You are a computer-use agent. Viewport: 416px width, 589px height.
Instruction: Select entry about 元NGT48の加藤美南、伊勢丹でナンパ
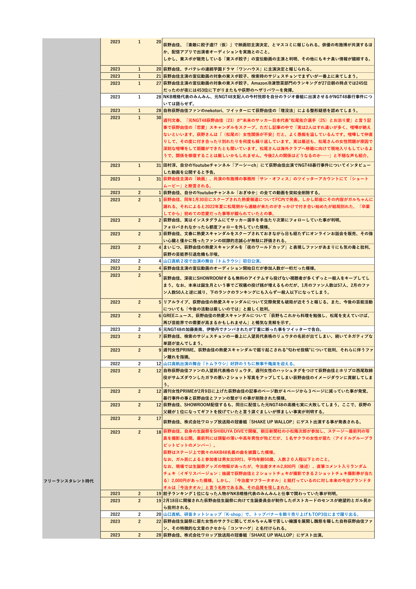[243, 329]
